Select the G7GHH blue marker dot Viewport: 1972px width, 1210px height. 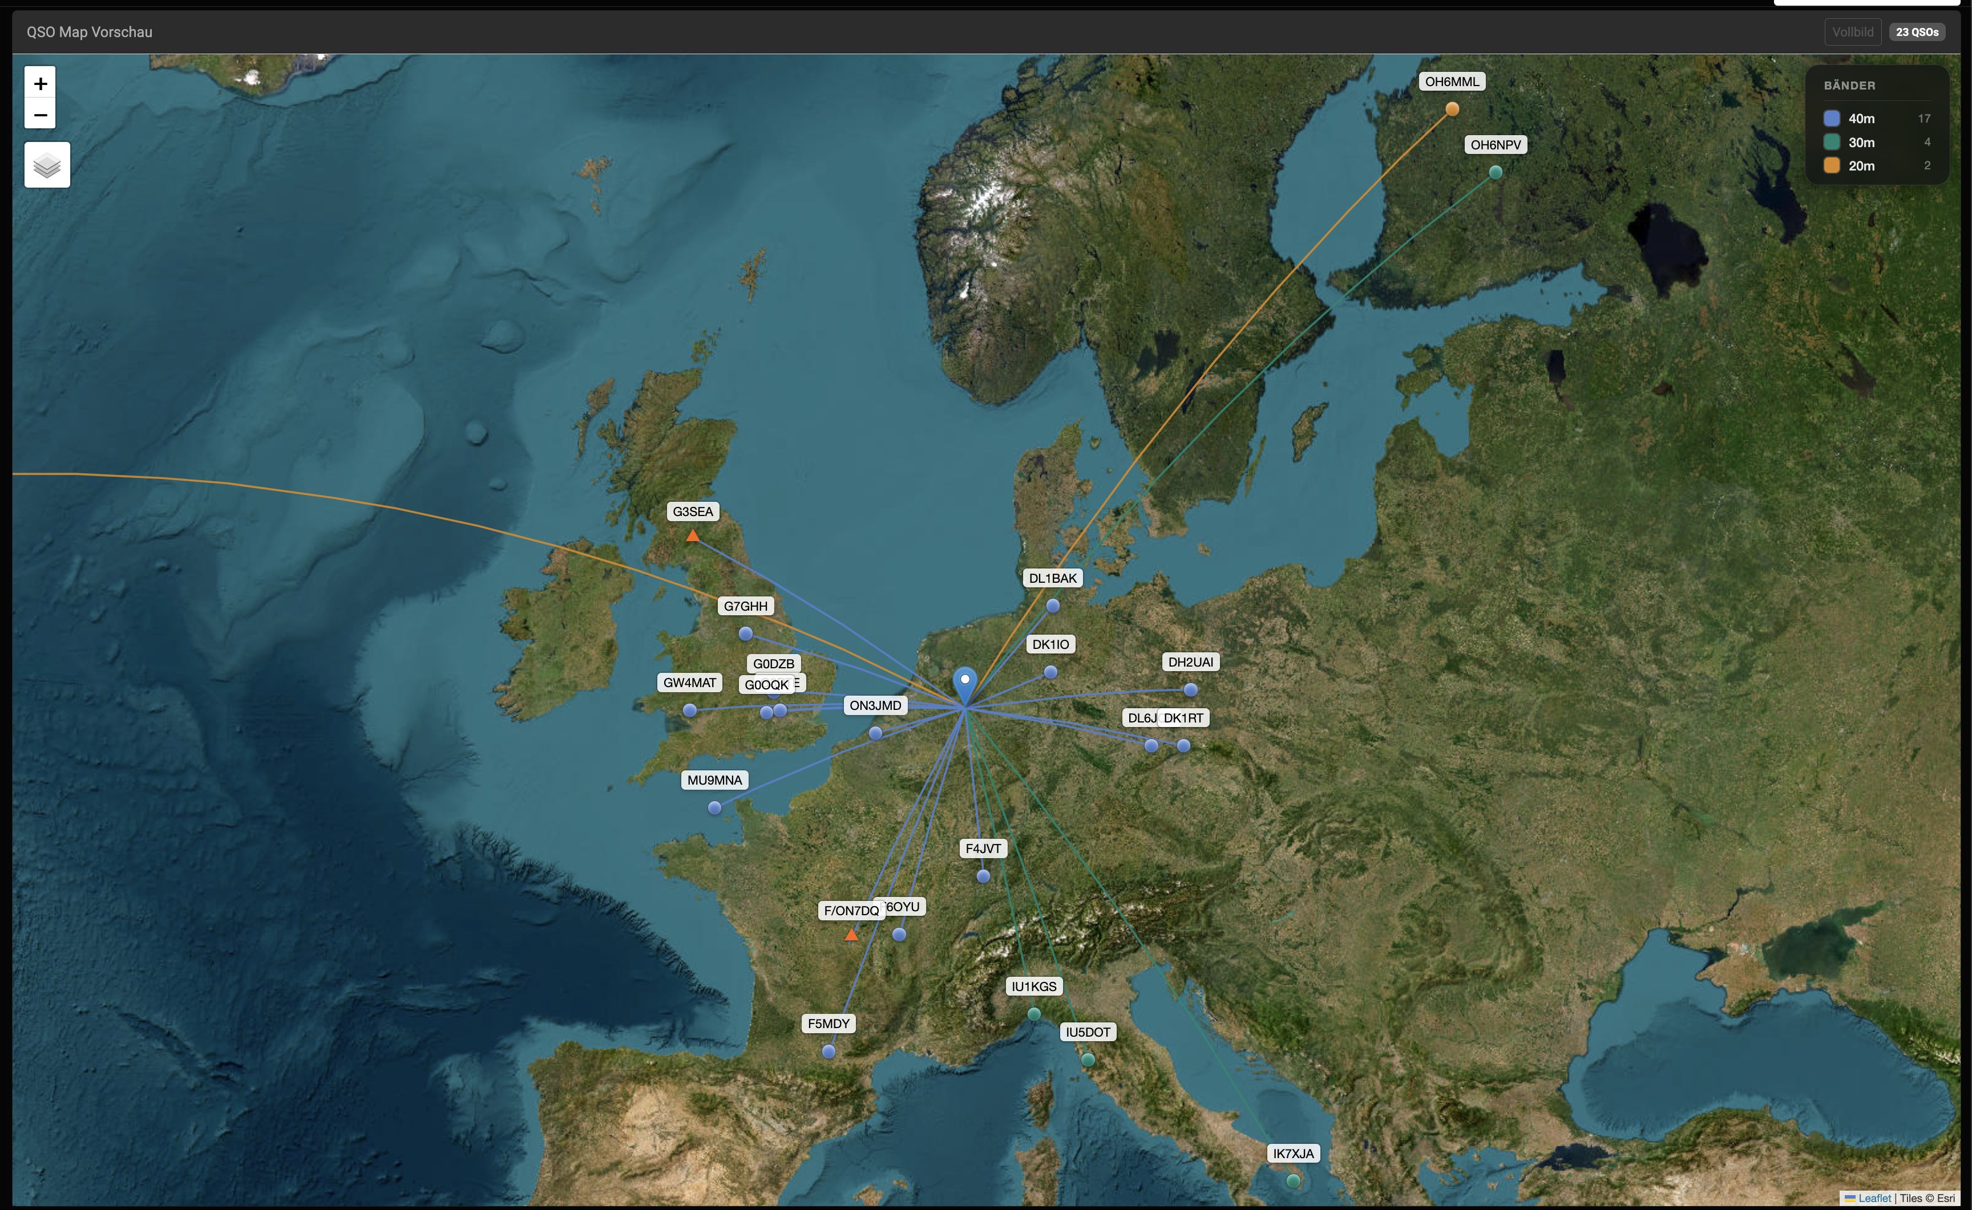[745, 634]
